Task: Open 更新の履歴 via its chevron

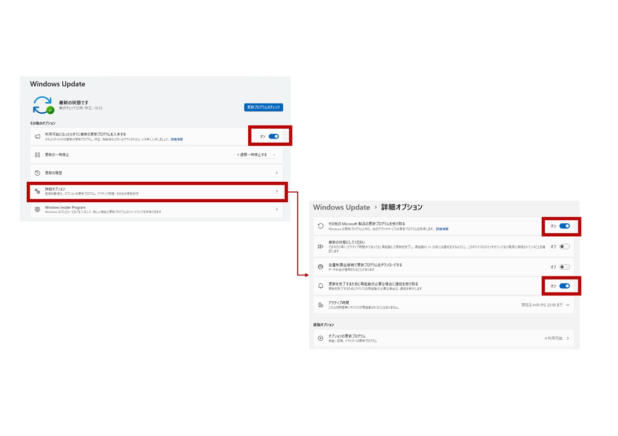Action: point(277,173)
